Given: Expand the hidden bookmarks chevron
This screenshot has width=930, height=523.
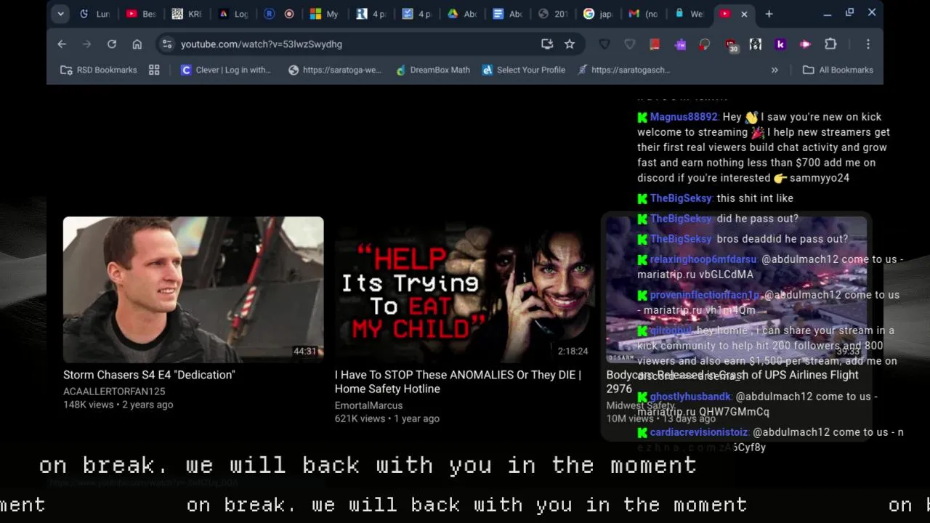Looking at the screenshot, I should [x=775, y=70].
